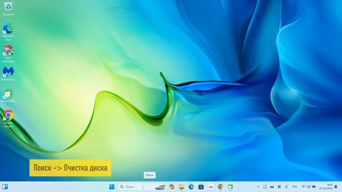Open the Widgets panel on the taskbar
Image resolution: width=342 pixels, height=192 pixels.
(5, 187)
